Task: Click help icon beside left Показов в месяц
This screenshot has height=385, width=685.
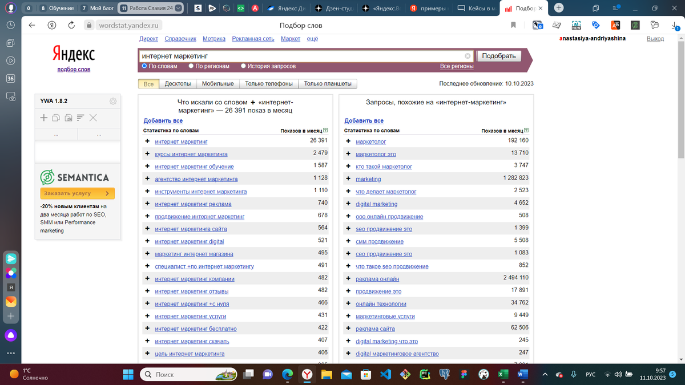Action: 325,131
